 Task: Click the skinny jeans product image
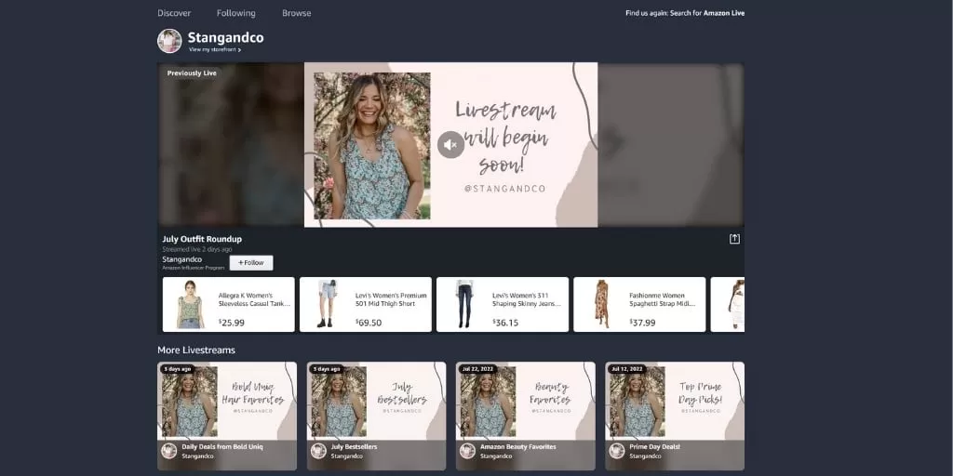point(464,304)
